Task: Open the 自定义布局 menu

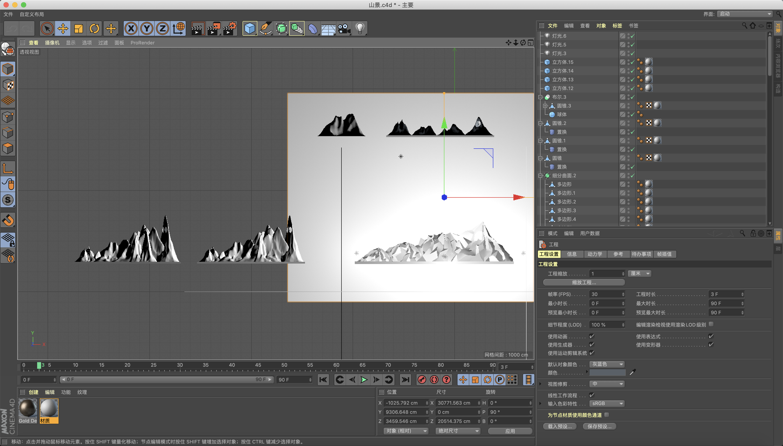Action: tap(32, 14)
